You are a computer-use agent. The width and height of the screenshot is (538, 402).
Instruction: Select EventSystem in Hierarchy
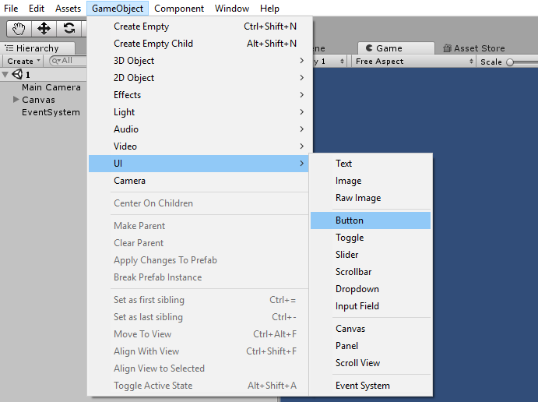[51, 112]
